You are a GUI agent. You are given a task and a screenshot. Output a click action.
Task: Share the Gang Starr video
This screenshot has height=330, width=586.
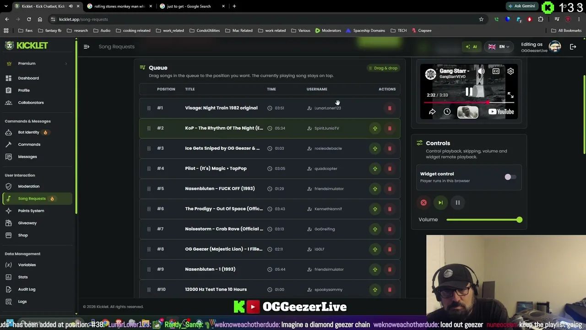click(x=432, y=112)
